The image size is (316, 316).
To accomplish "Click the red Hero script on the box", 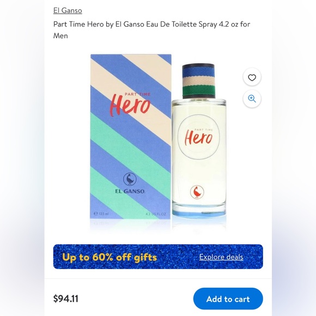I will [x=130, y=105].
